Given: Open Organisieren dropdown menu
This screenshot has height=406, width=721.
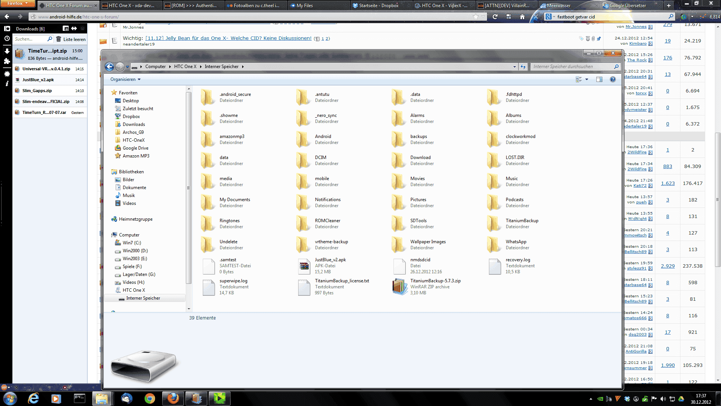Looking at the screenshot, I should coord(125,79).
